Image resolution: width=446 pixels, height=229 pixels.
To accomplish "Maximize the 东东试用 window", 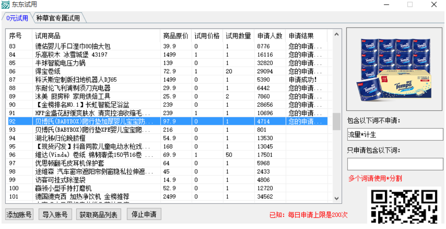I will click(x=410, y=5).
